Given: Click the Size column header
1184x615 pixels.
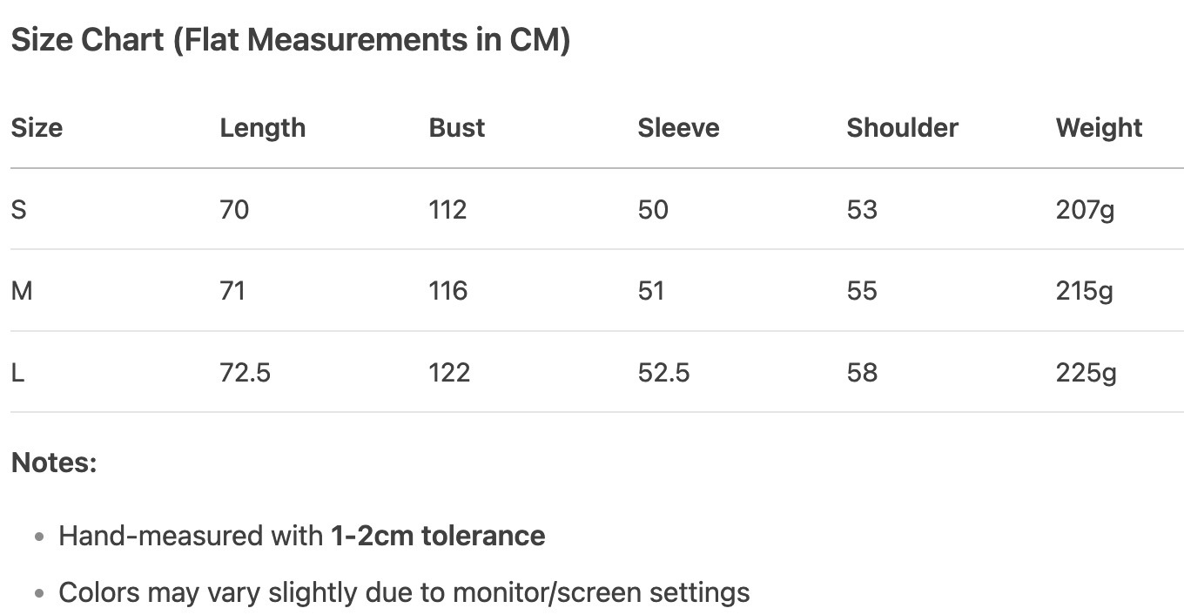Looking at the screenshot, I should point(37,128).
